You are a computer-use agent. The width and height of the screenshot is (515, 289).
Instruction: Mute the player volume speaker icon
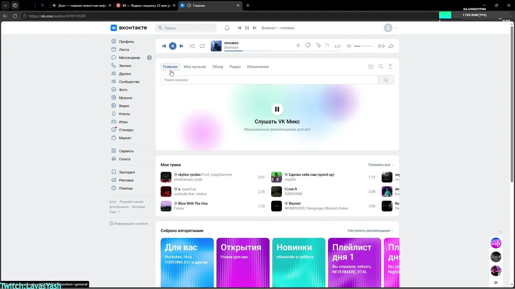tap(349, 46)
